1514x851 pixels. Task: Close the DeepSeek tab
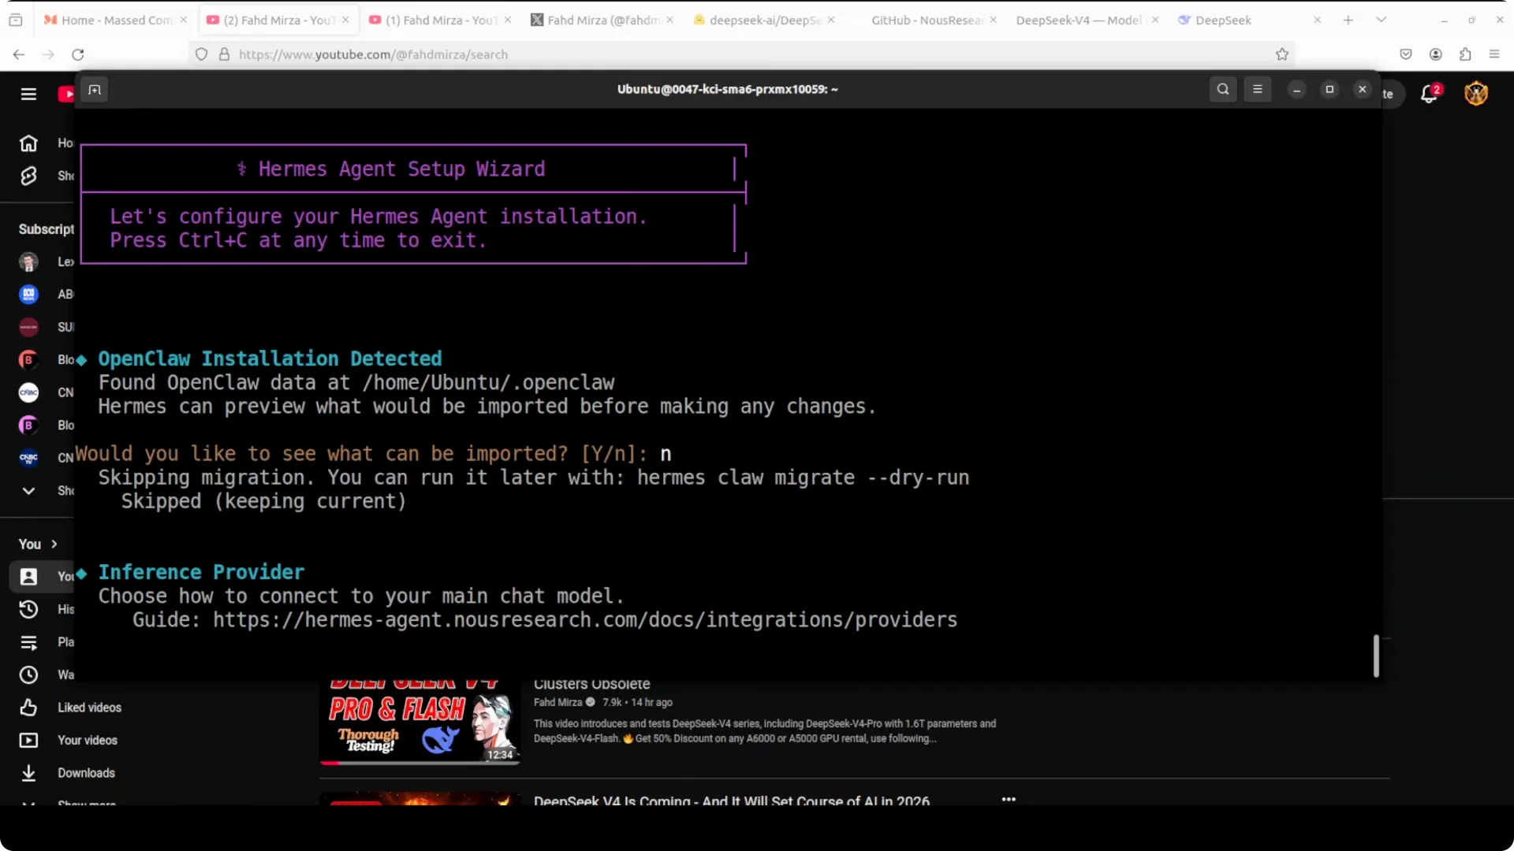[1317, 20]
